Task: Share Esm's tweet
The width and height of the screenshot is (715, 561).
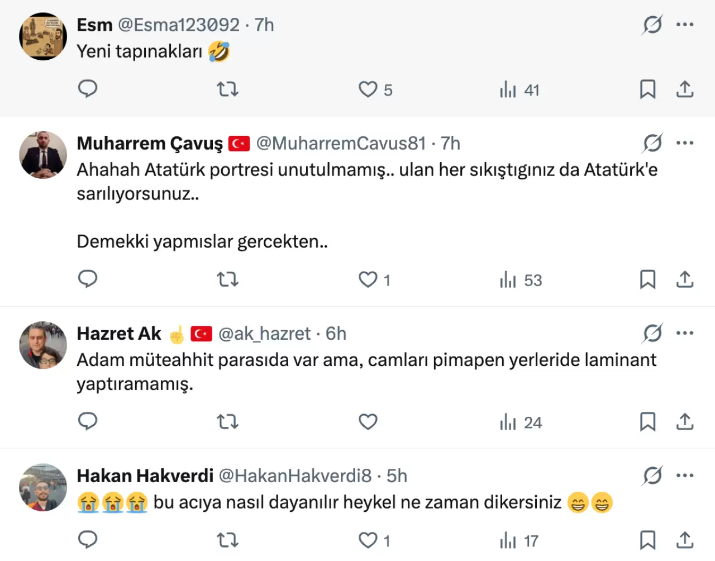Action: click(x=684, y=89)
